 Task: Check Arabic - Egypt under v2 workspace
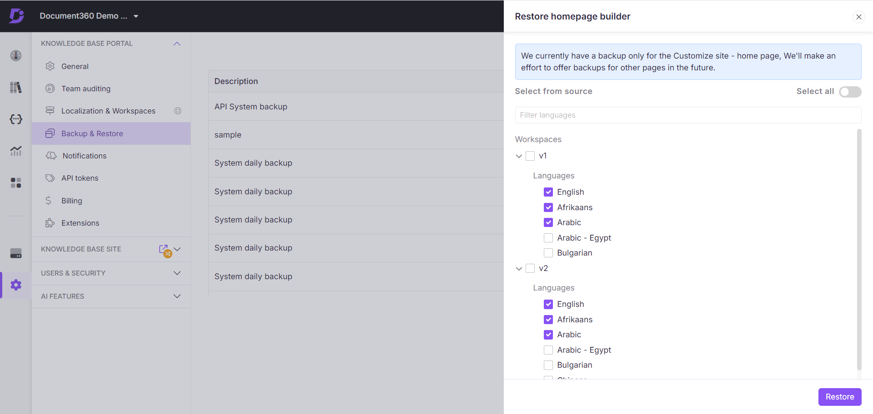(x=548, y=350)
